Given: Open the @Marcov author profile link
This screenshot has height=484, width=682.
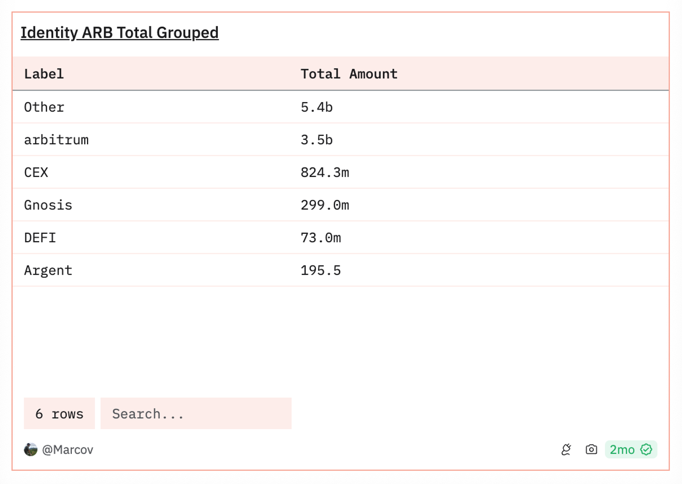Looking at the screenshot, I should coord(67,449).
